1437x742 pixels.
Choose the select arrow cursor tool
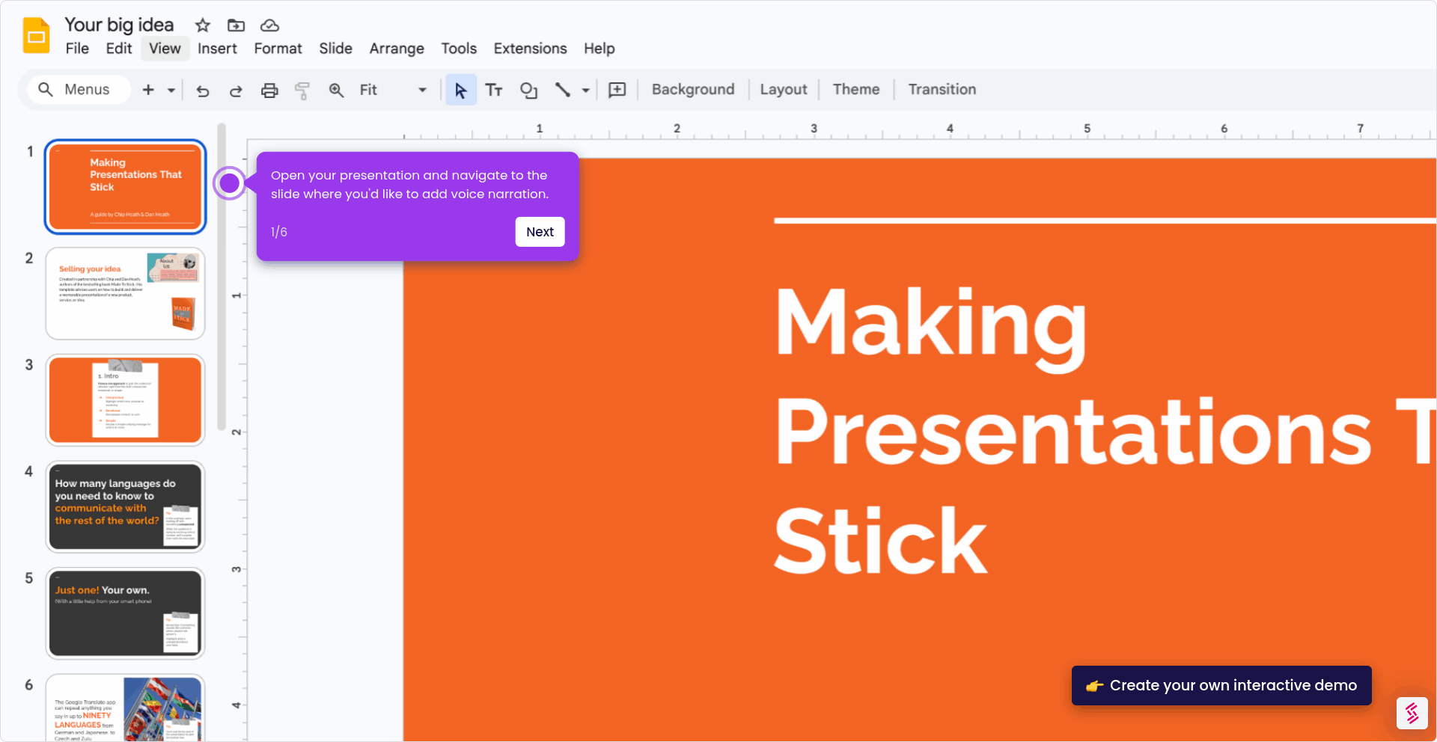tap(461, 90)
